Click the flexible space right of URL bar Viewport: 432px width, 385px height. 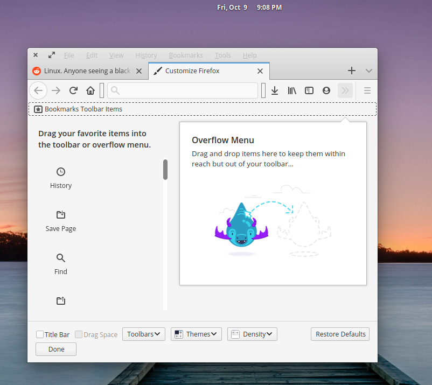[x=263, y=90]
